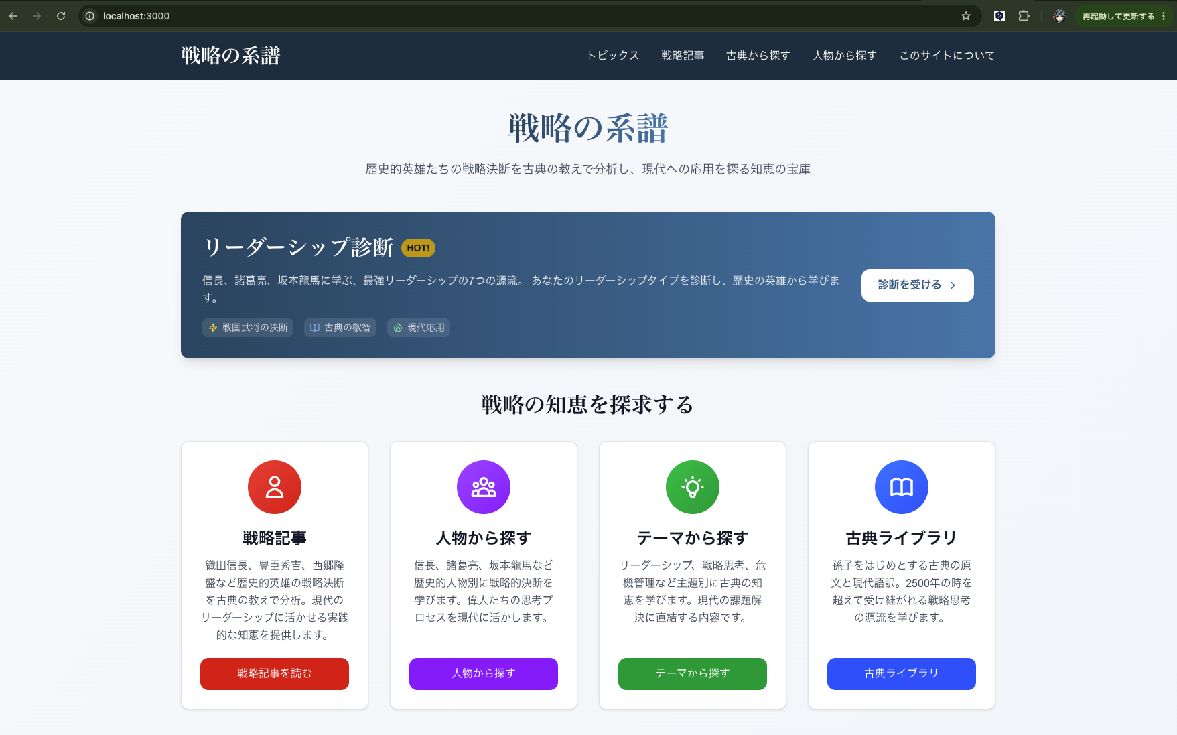Click the blue open-book icon
1177x735 pixels.
tap(902, 487)
